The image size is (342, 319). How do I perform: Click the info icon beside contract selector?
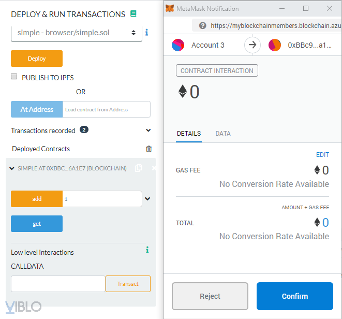(146, 32)
